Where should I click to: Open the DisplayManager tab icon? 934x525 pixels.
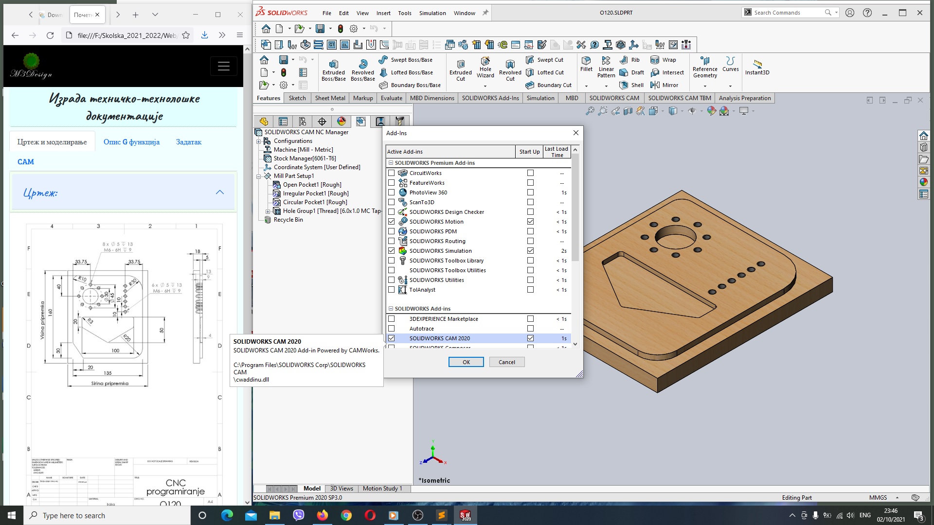[341, 122]
